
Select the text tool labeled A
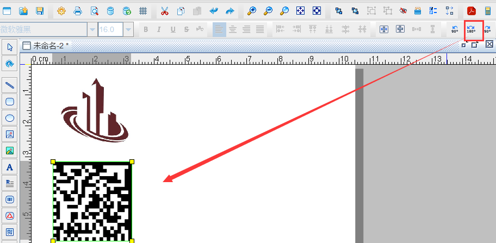(x=10, y=167)
